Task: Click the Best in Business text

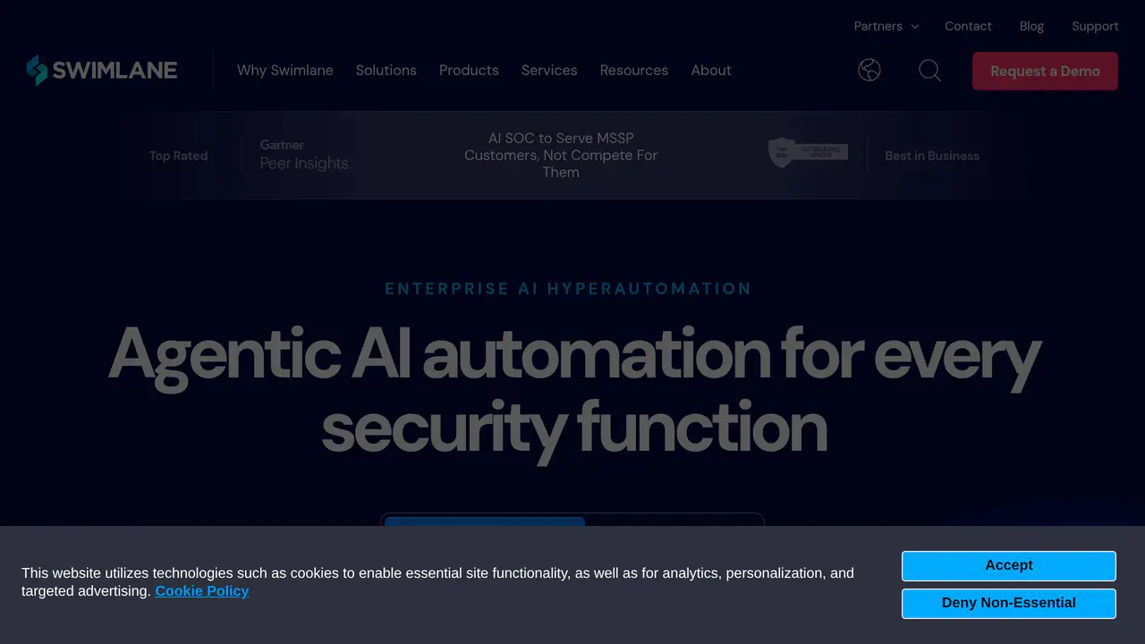Action: 932,156
